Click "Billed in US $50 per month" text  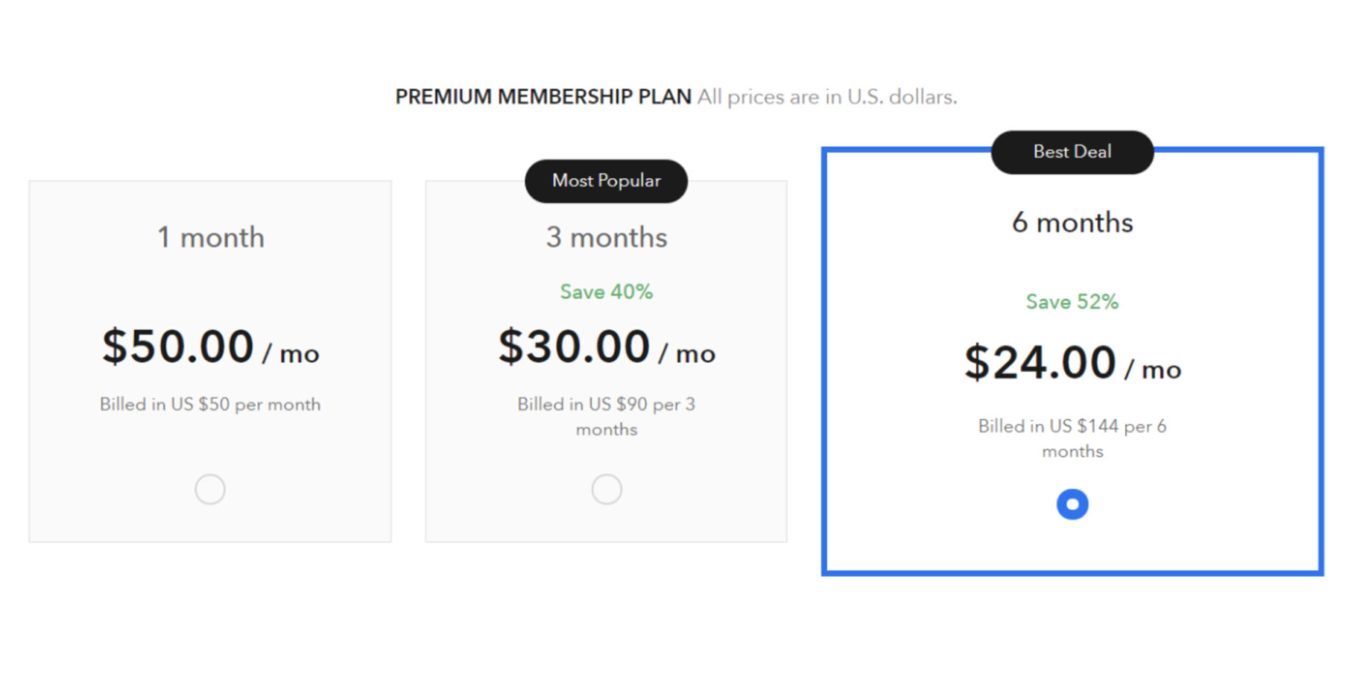pos(210,405)
